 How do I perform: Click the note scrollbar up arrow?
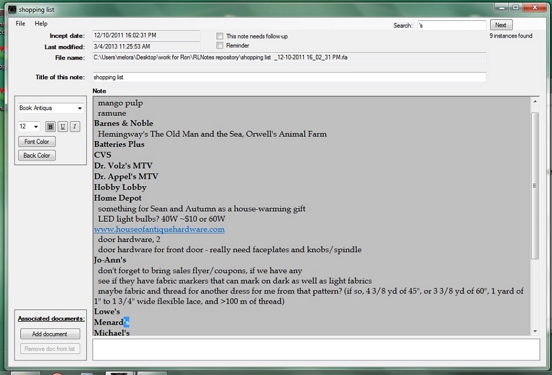(x=535, y=101)
